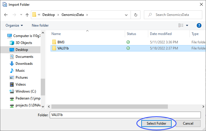Create a New folder
This screenshot has width=206, height=131.
tap(40, 25)
